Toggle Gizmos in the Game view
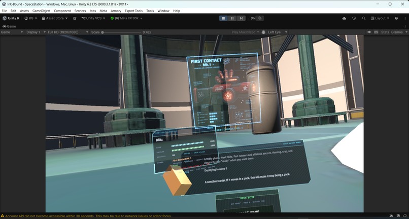Image resolution: width=409 pixels, height=219 pixels. coord(397,32)
